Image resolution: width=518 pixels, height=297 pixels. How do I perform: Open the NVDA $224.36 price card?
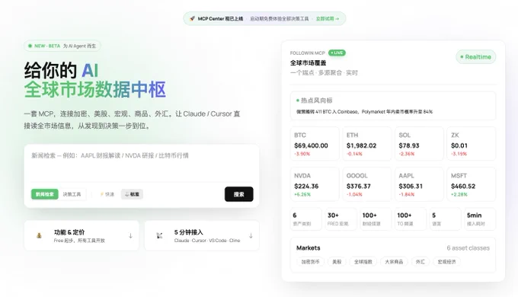tap(315, 184)
